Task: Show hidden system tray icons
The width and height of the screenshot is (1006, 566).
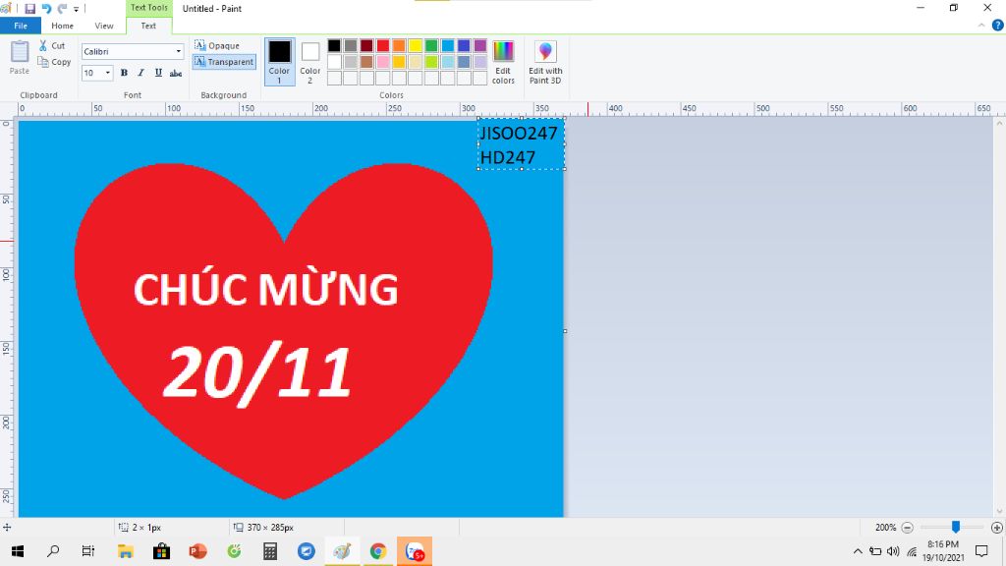Action: 857,551
